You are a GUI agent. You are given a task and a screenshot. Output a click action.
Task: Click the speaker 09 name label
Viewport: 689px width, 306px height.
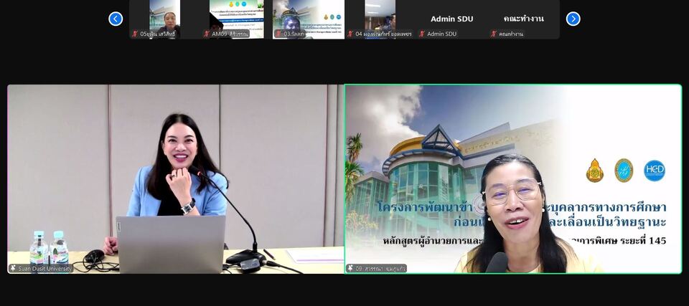[380, 268]
